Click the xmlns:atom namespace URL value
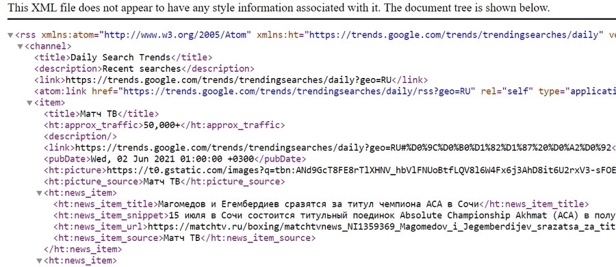Image resolution: width=616 pixels, height=267 pixels. coord(175,35)
